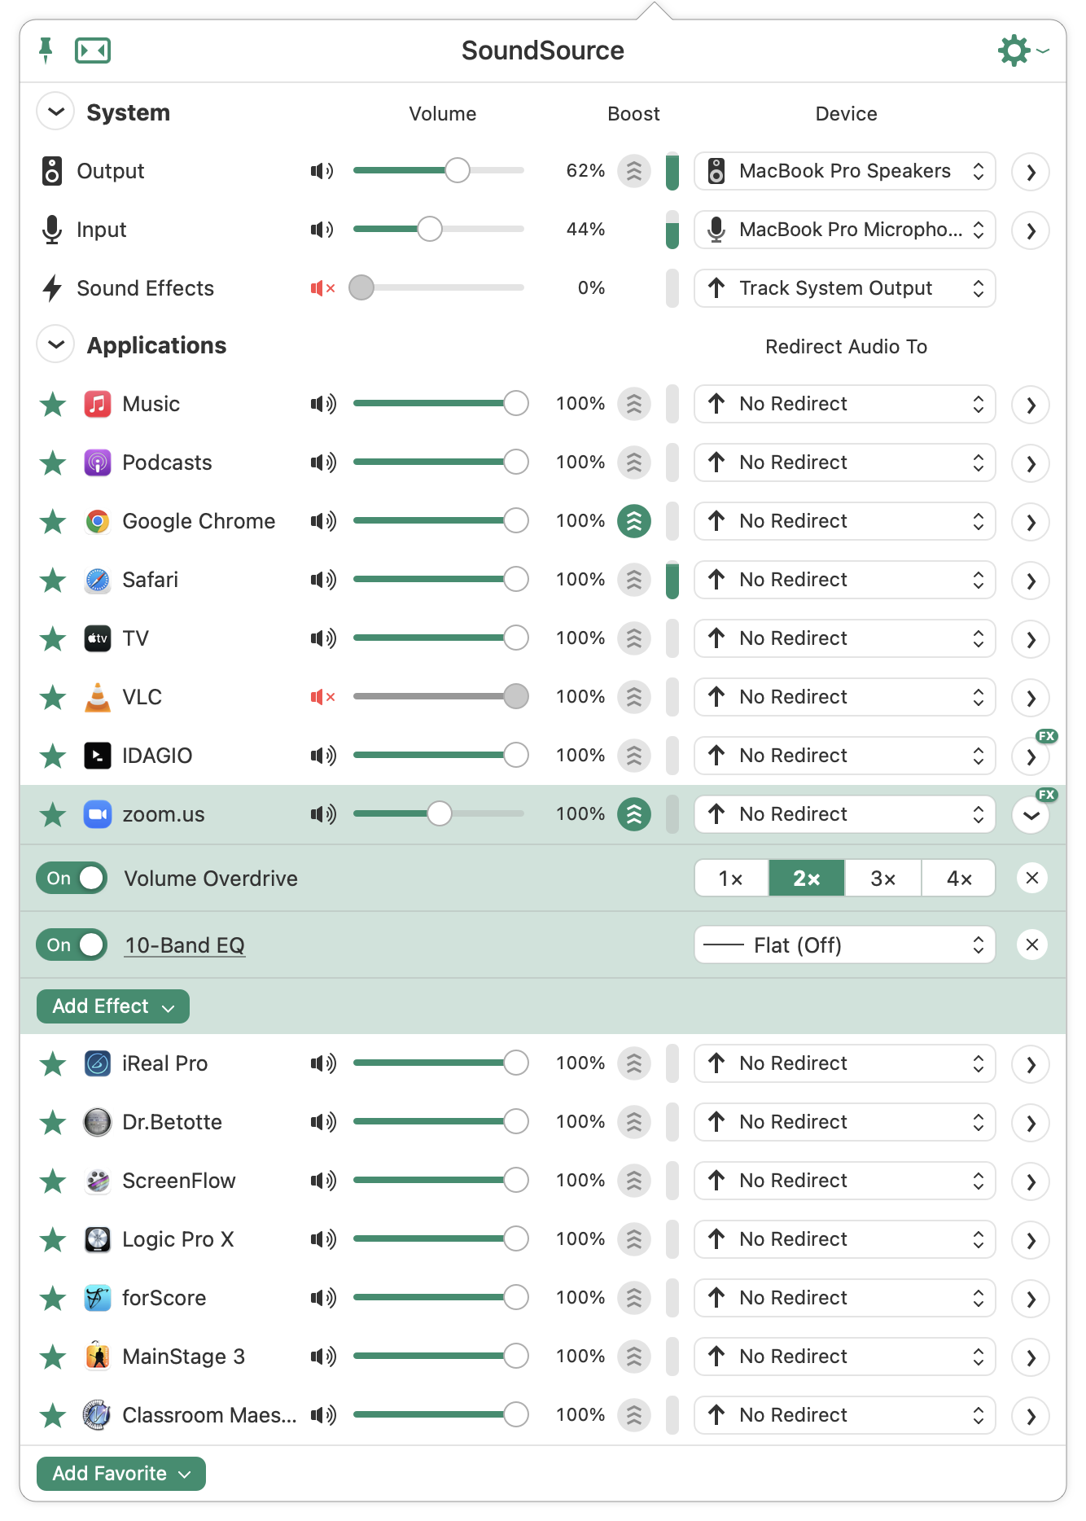Remove the Volume Overdrive effect

[1032, 878]
